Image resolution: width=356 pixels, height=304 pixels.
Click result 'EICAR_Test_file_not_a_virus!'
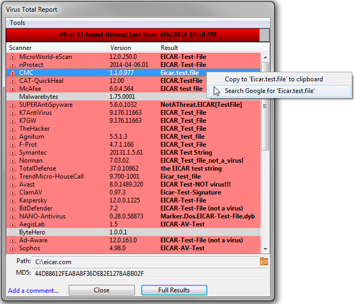click(202, 161)
